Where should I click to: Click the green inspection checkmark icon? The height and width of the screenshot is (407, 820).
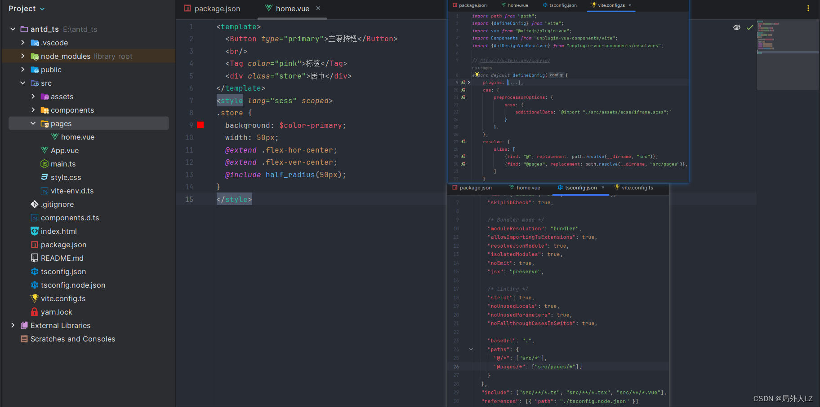coord(750,27)
